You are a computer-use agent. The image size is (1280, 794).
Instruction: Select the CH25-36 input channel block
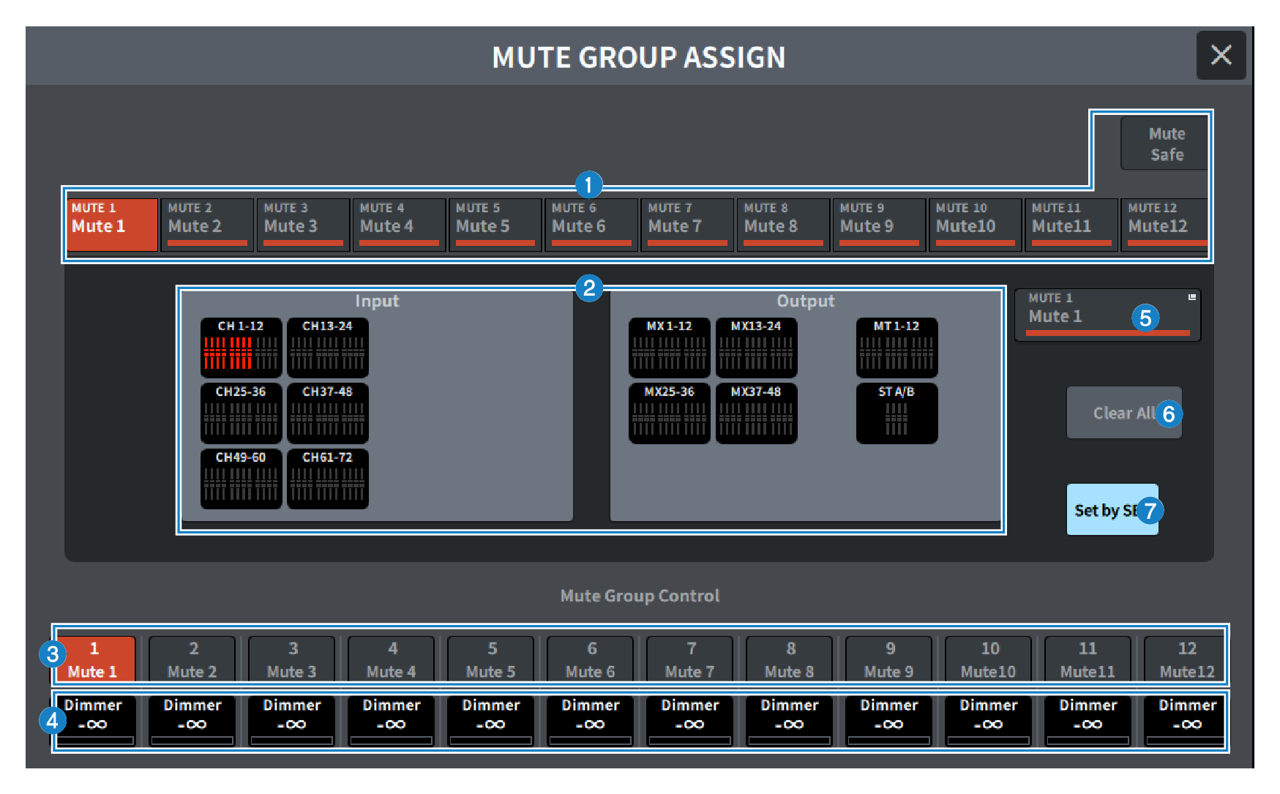(x=241, y=413)
